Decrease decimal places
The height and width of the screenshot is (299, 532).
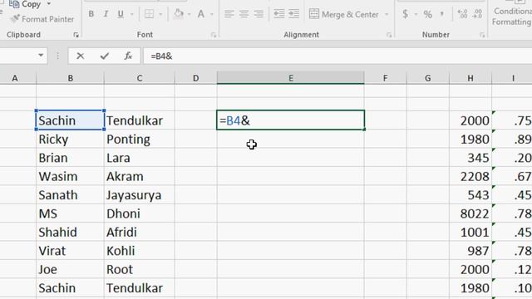[x=477, y=14]
